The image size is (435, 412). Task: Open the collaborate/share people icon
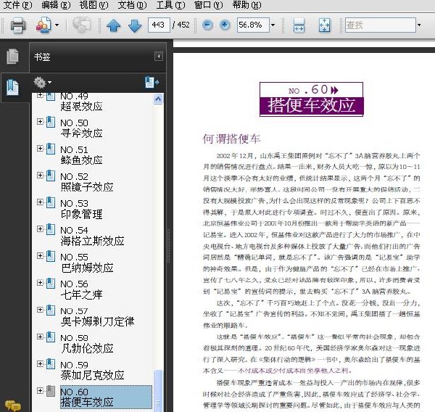(x=43, y=25)
